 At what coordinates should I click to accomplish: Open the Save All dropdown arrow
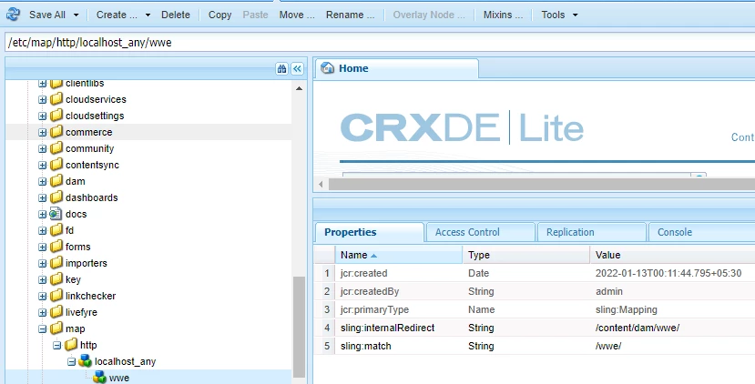click(77, 15)
